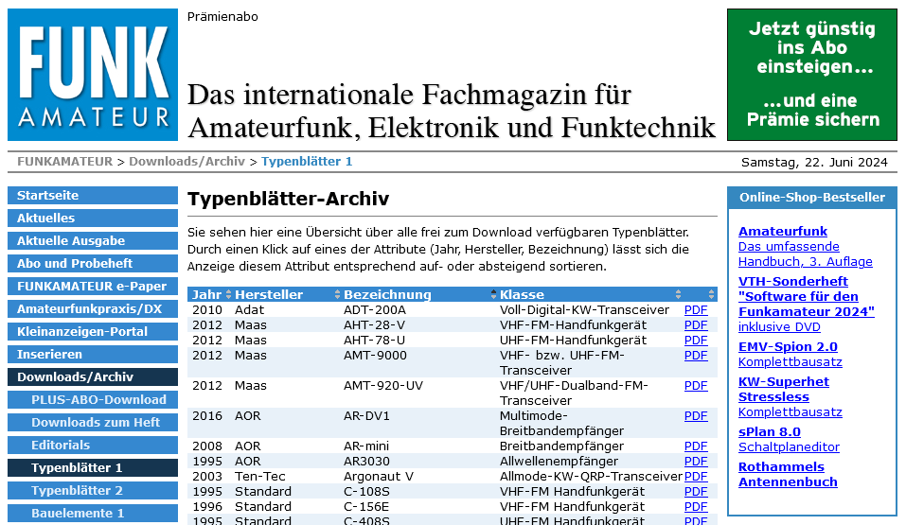906x525 pixels.
Task: Open PDF for Maas AMT-9000
Action: 696,355
